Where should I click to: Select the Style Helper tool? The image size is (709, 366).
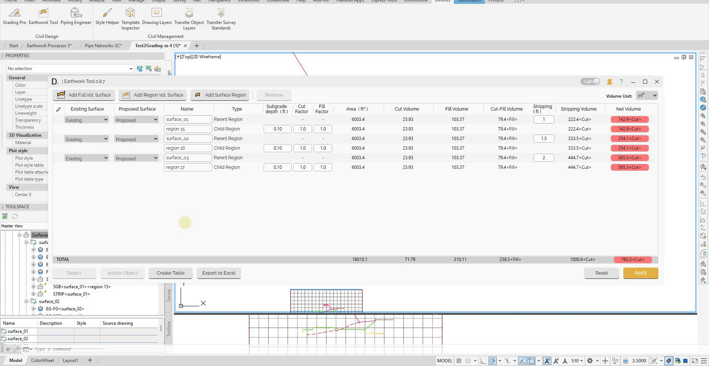pyautogui.click(x=107, y=17)
